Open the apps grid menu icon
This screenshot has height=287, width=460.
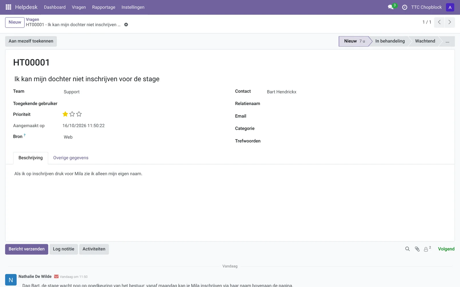[x=8, y=7]
